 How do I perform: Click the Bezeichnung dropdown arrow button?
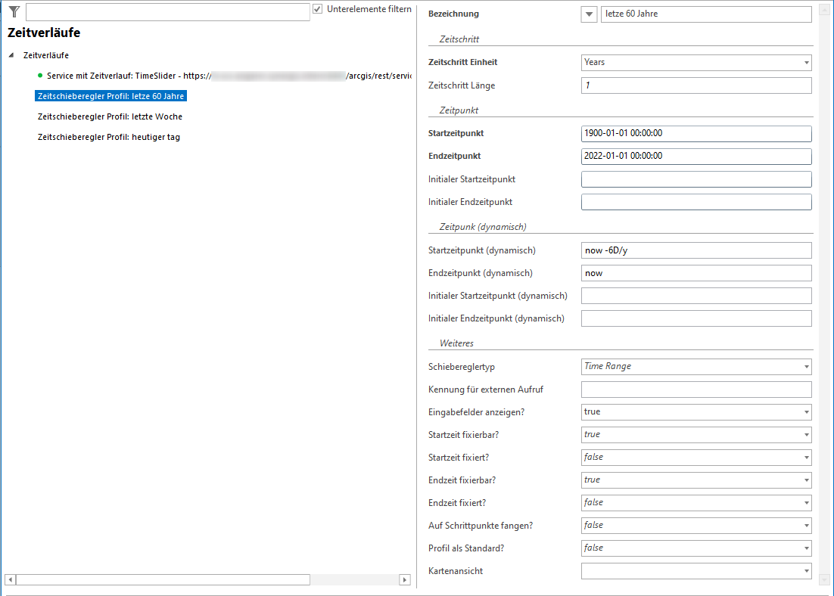click(590, 14)
